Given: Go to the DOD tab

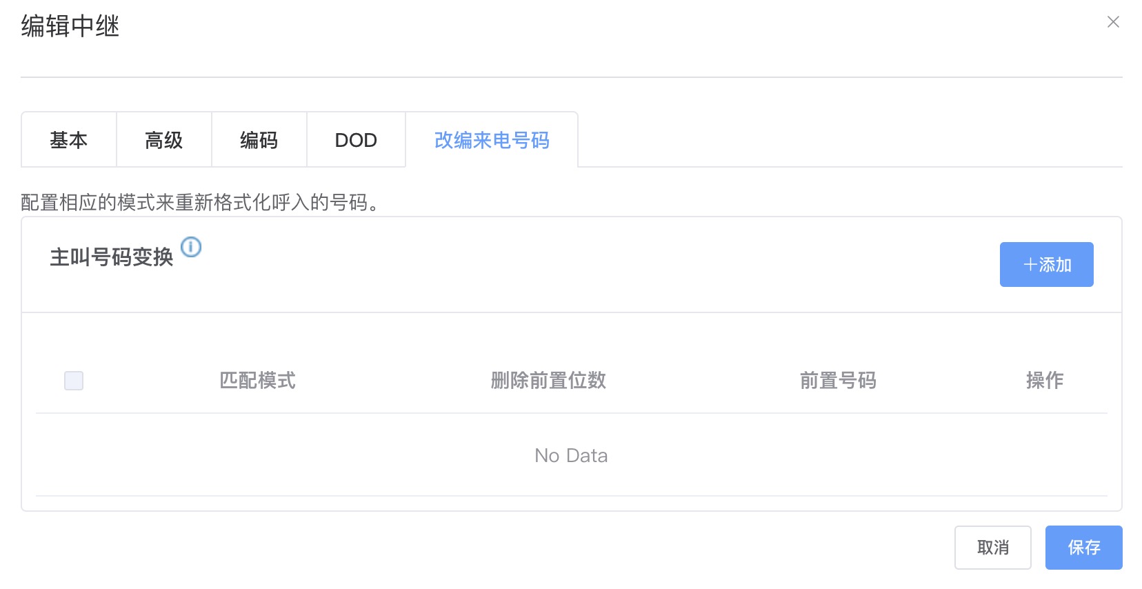Looking at the screenshot, I should 356,140.
